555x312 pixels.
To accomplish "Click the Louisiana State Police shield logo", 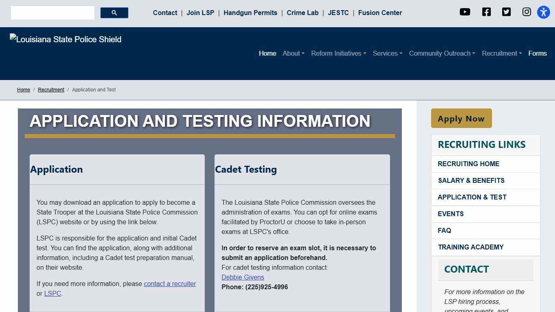I will pos(65,39).
